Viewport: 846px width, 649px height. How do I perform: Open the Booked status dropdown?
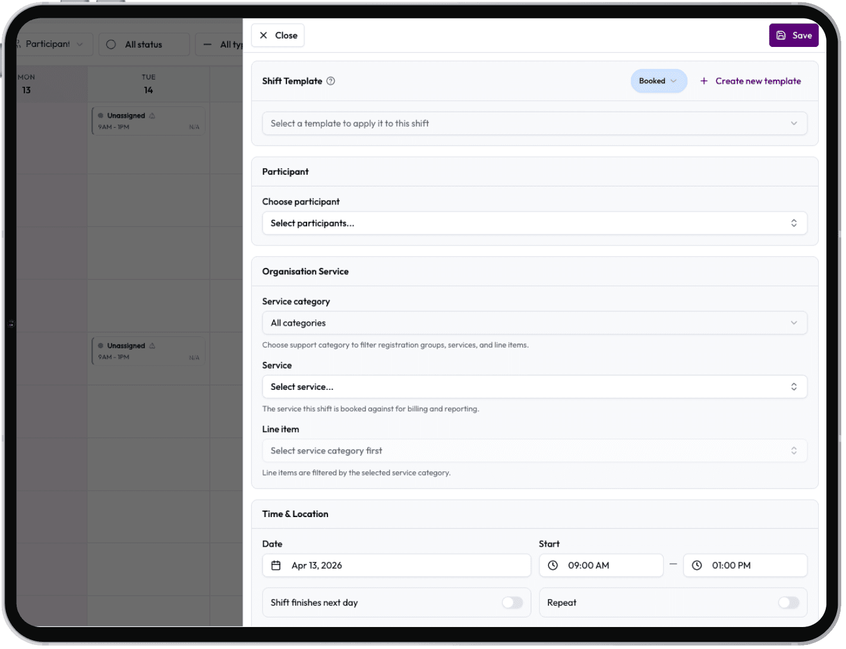coord(658,81)
